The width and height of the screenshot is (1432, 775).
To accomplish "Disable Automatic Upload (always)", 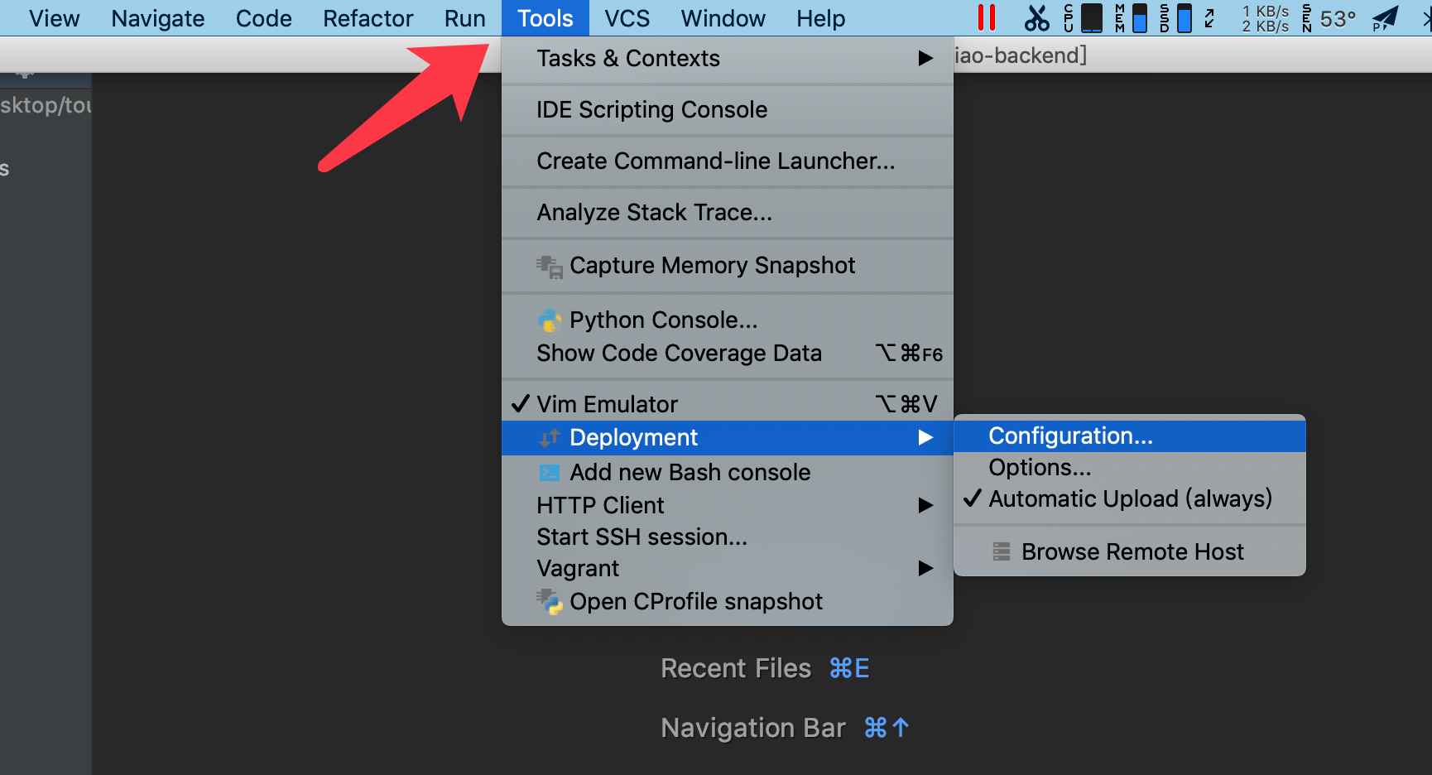I will 1130,499.
